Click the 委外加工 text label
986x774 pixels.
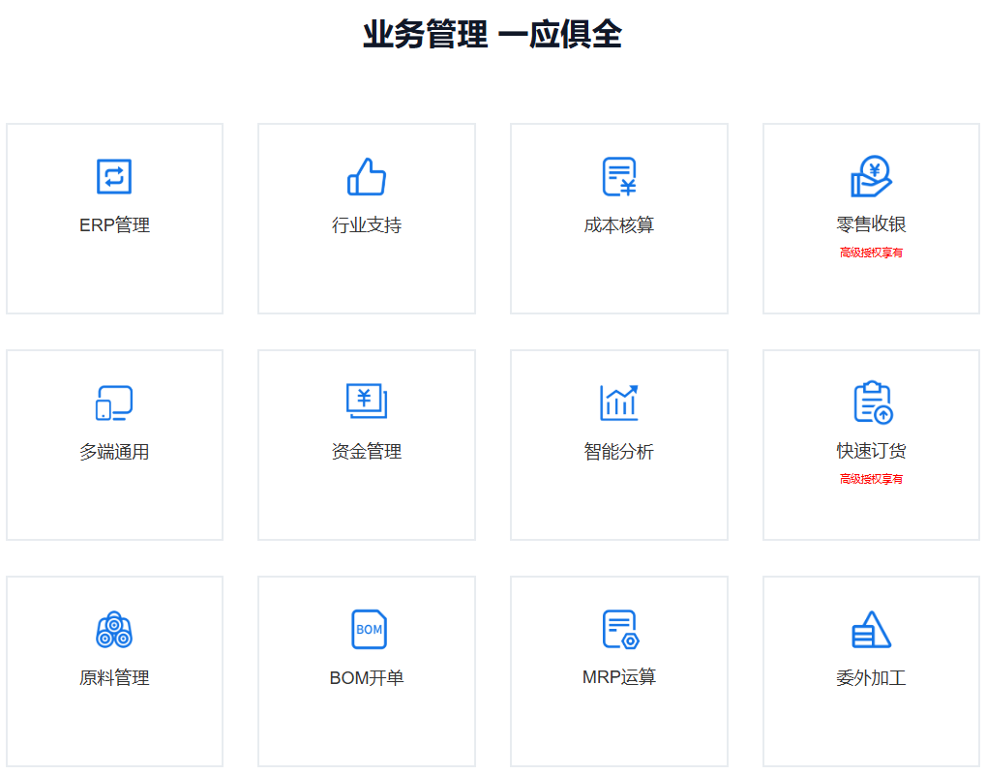pos(871,678)
